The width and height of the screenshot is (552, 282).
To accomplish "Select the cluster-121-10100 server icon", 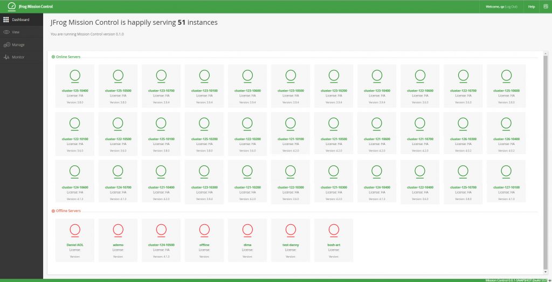I will pos(291,124).
